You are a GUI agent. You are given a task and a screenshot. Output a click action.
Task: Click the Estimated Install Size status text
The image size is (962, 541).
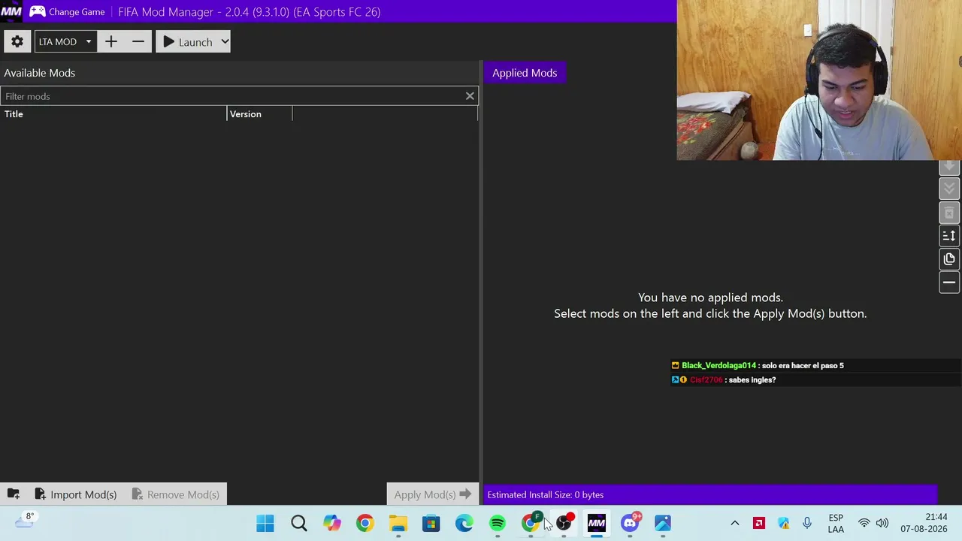coord(546,494)
